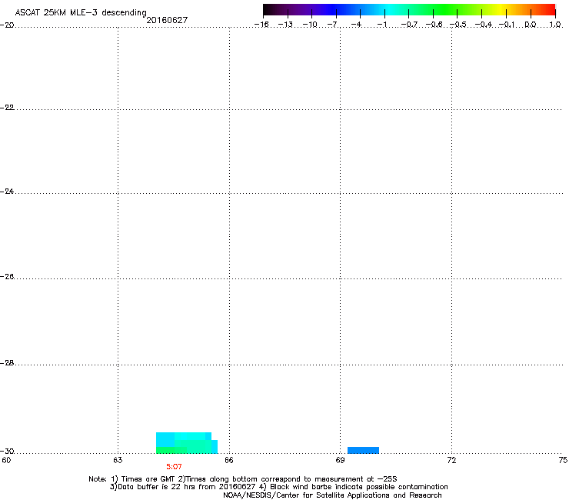Click the -26 latitude axis label
The width and height of the screenshot is (569, 500).
pyautogui.click(x=7, y=277)
